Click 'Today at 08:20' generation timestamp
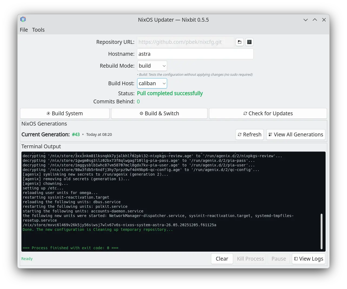Viewport: 347px width, 289px height. pos(99,134)
